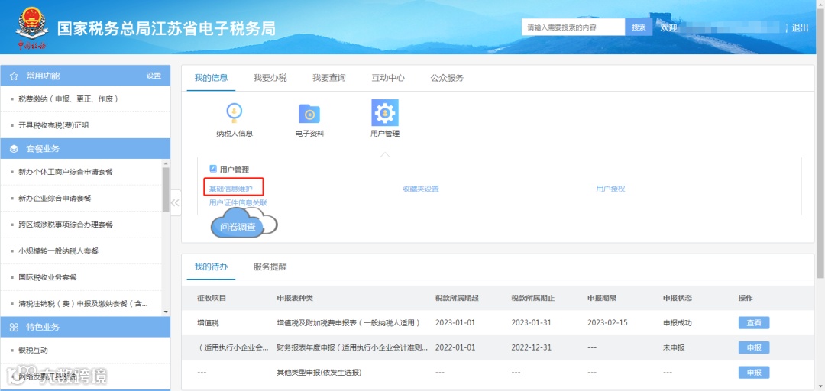Open 清税注销税（费）申报及缴纳套餐
Viewport: 825px width, 391px height.
[83, 303]
